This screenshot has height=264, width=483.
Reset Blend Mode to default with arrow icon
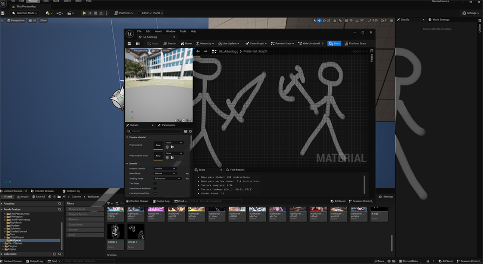tap(187, 174)
